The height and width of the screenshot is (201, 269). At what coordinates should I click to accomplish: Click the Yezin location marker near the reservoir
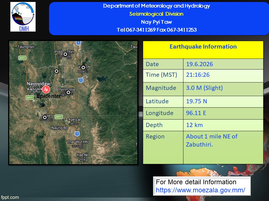tap(83, 68)
